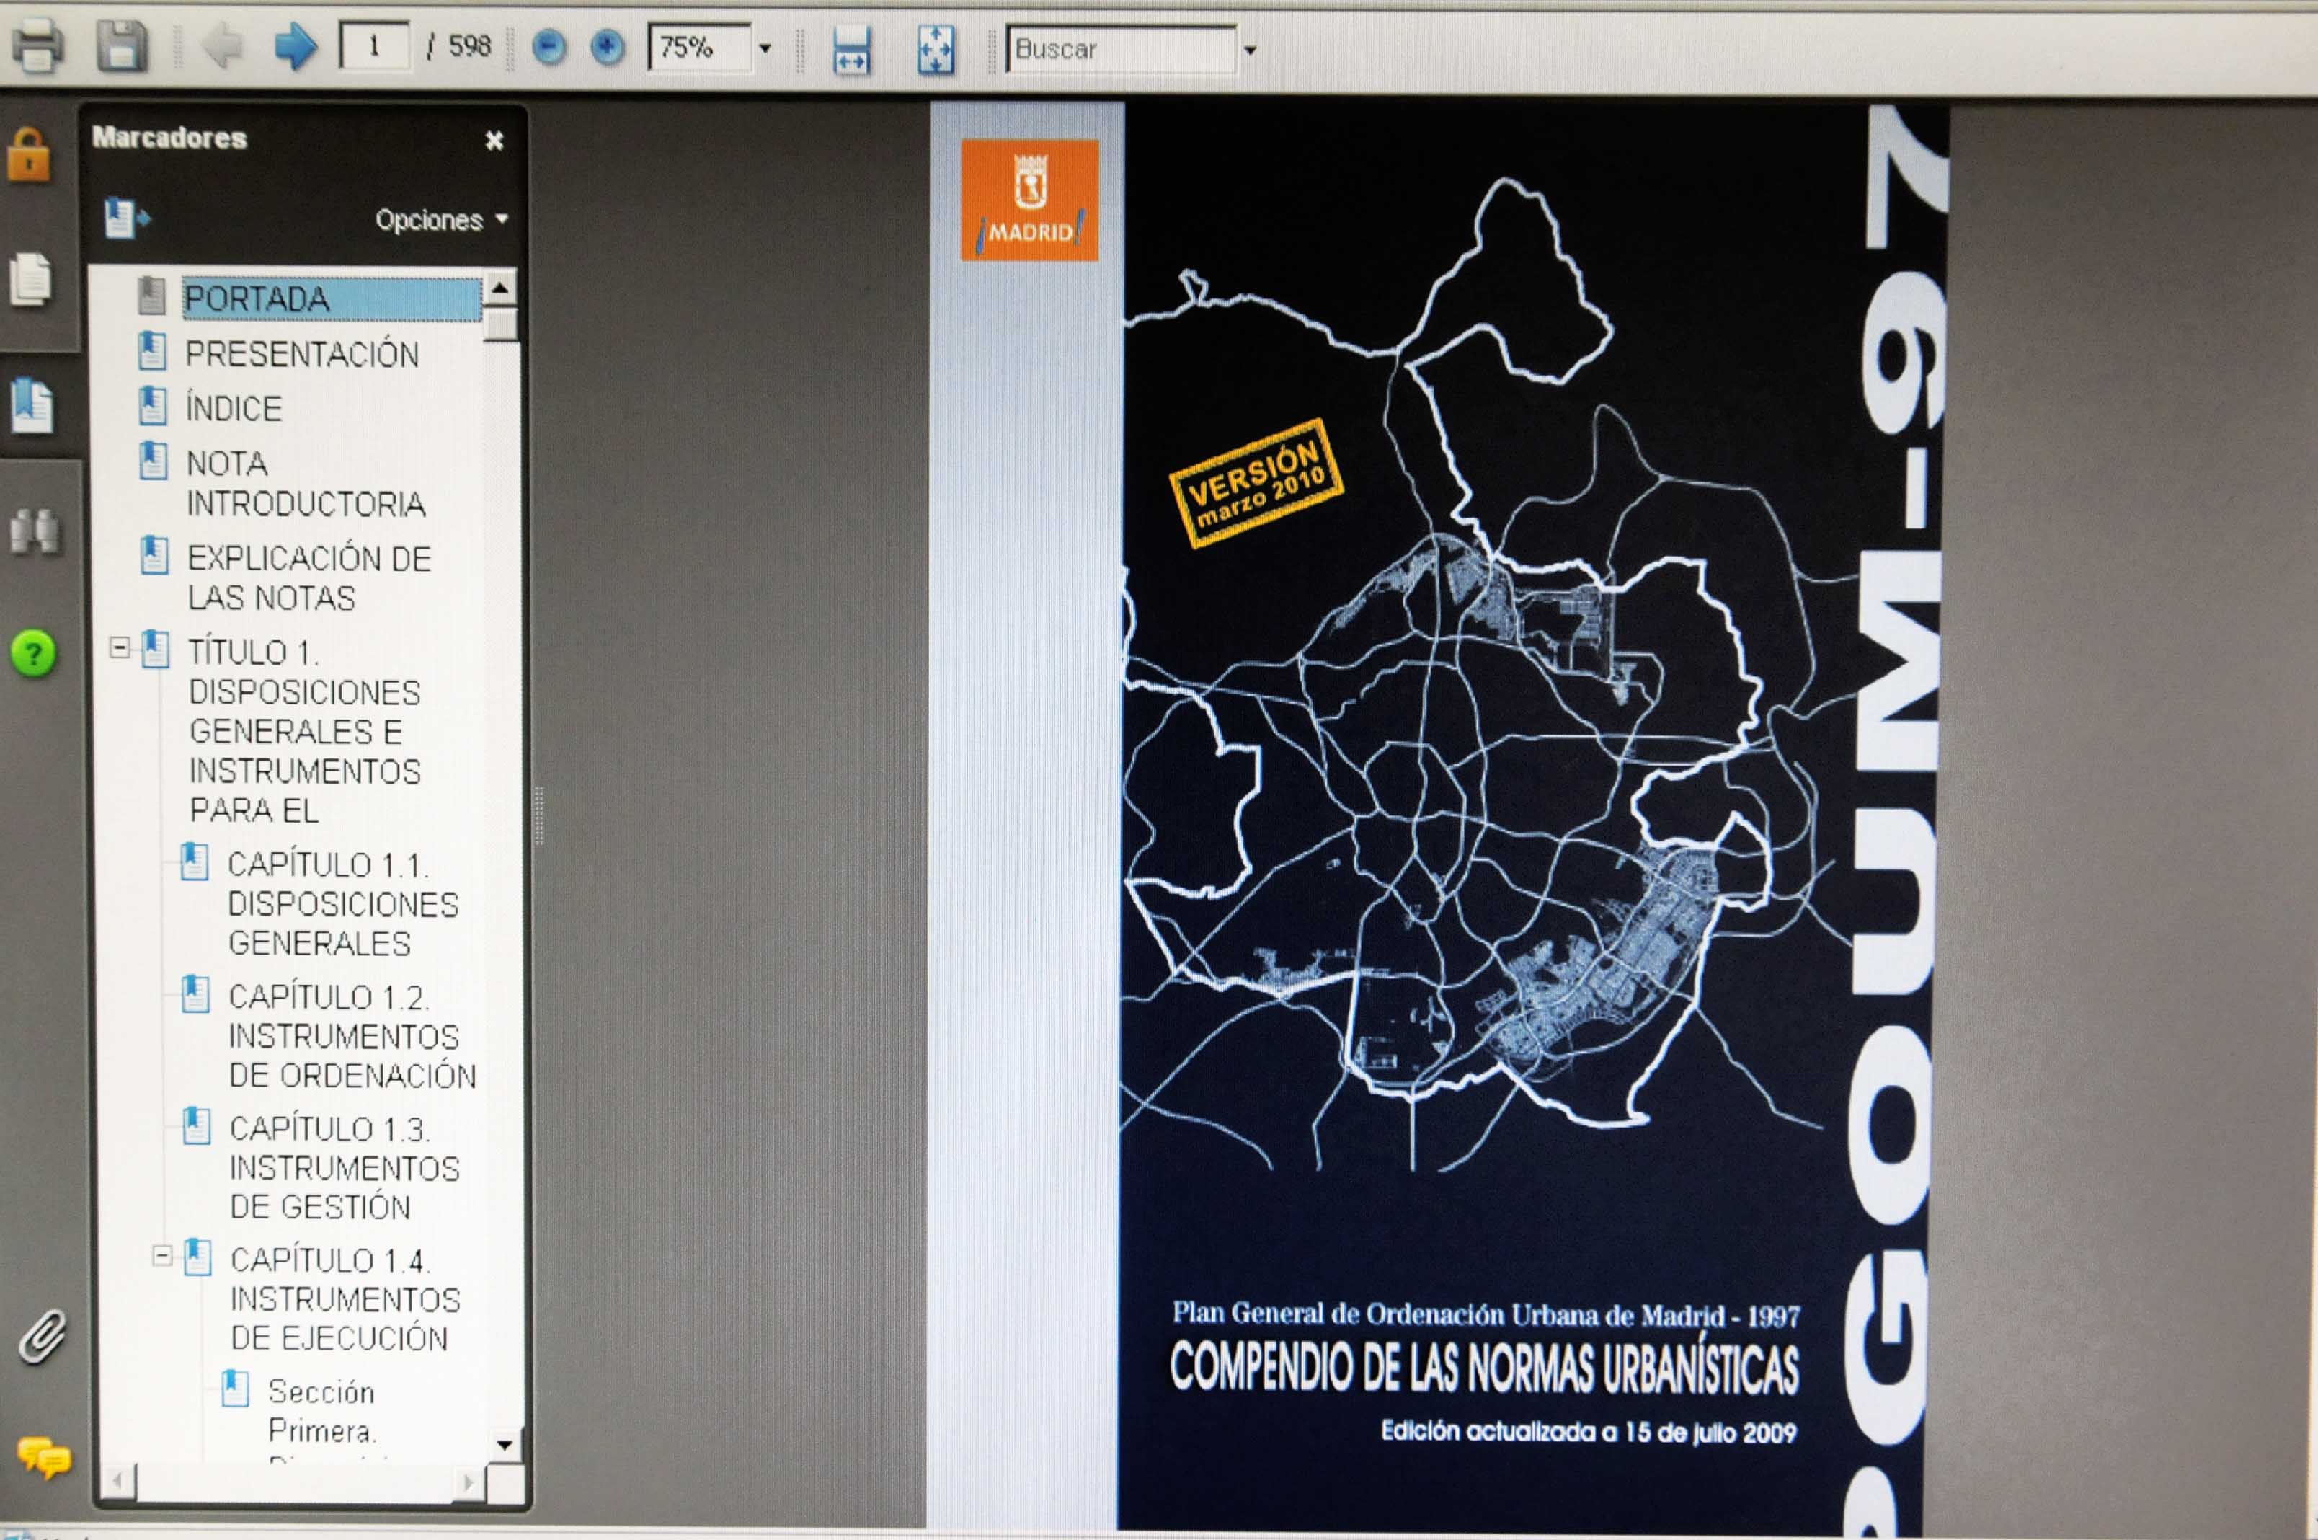Open the attachments paperclip panel
The height and width of the screenshot is (1540, 2318).
pyautogui.click(x=43, y=1337)
